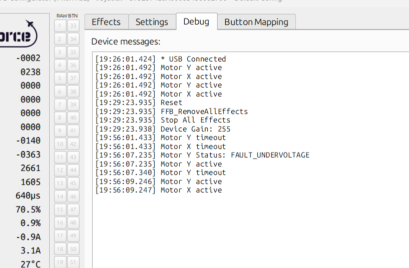Click the FAULT_UNDERVOLTAGE message line
409x268 pixels.
click(x=202, y=155)
